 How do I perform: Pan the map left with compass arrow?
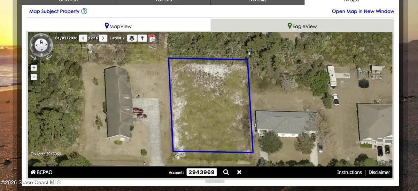coord(37,45)
